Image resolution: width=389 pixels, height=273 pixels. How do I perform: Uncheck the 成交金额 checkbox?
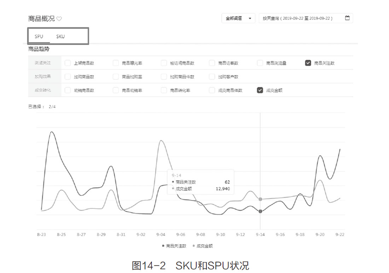click(x=260, y=90)
